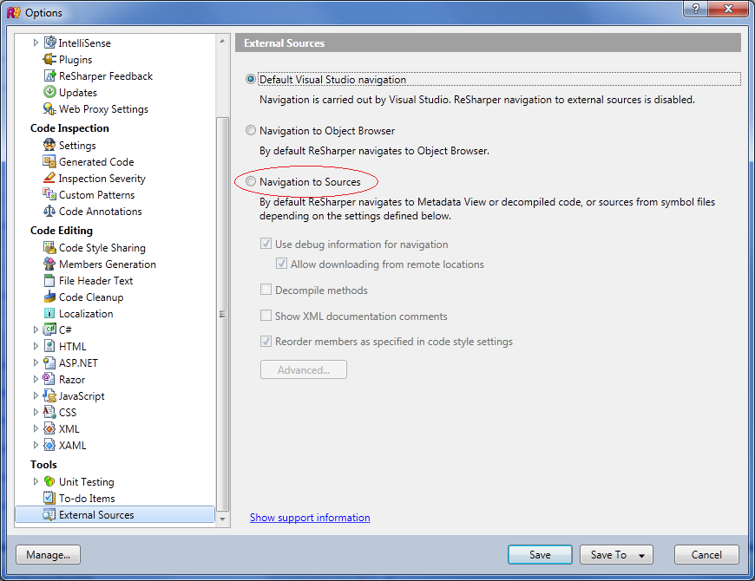This screenshot has width=755, height=581.
Task: Expand the C# tree node
Action: 36,330
